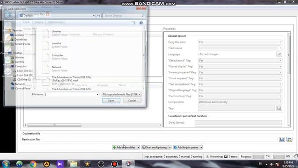This screenshot has width=298, height=168.
Task: Click Start multiplexing button
Action: point(155,147)
